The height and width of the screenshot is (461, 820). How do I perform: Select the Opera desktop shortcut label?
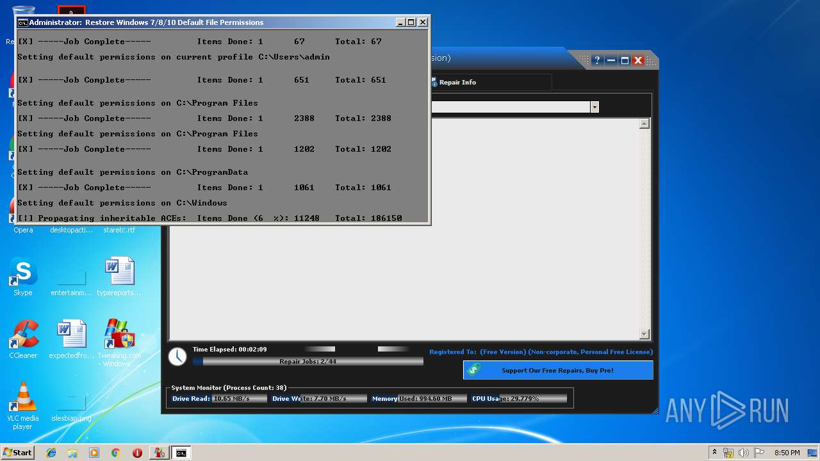[23, 230]
